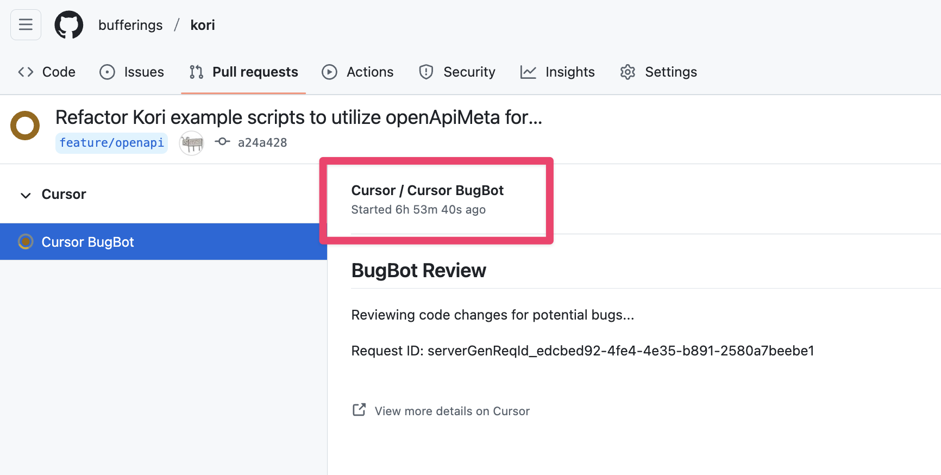
Task: Select the Pull requests tab
Action: 243,72
